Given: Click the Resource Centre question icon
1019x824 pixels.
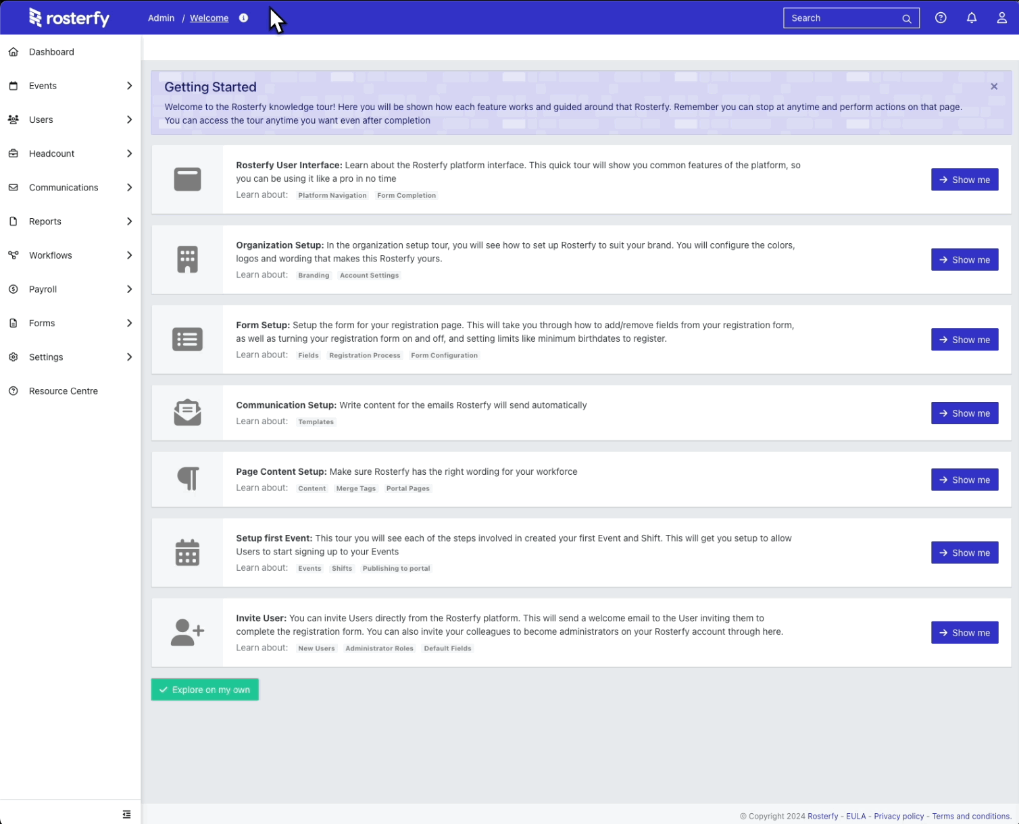Looking at the screenshot, I should click(x=14, y=391).
